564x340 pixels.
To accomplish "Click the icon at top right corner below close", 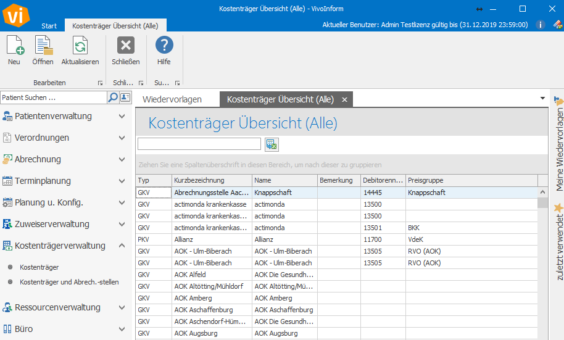I will click(558, 25).
